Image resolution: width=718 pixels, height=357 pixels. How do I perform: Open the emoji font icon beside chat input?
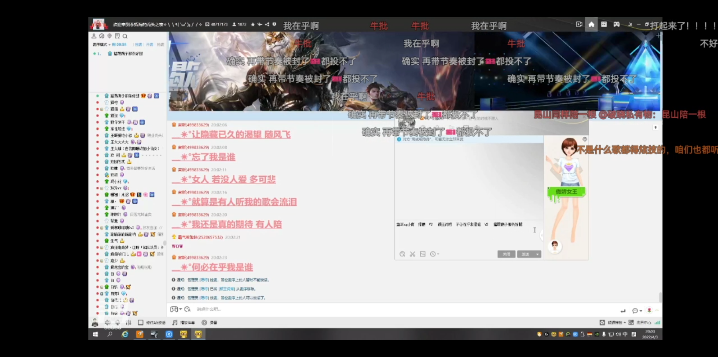point(187,309)
